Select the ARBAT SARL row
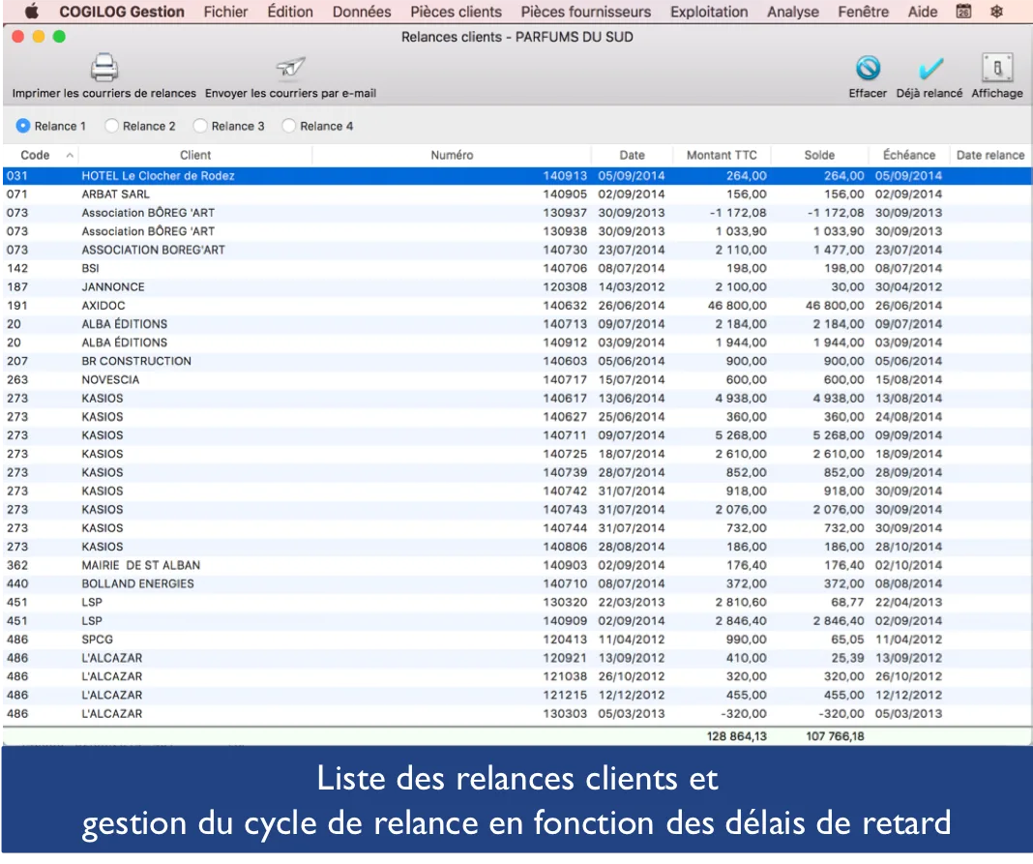 (516, 194)
